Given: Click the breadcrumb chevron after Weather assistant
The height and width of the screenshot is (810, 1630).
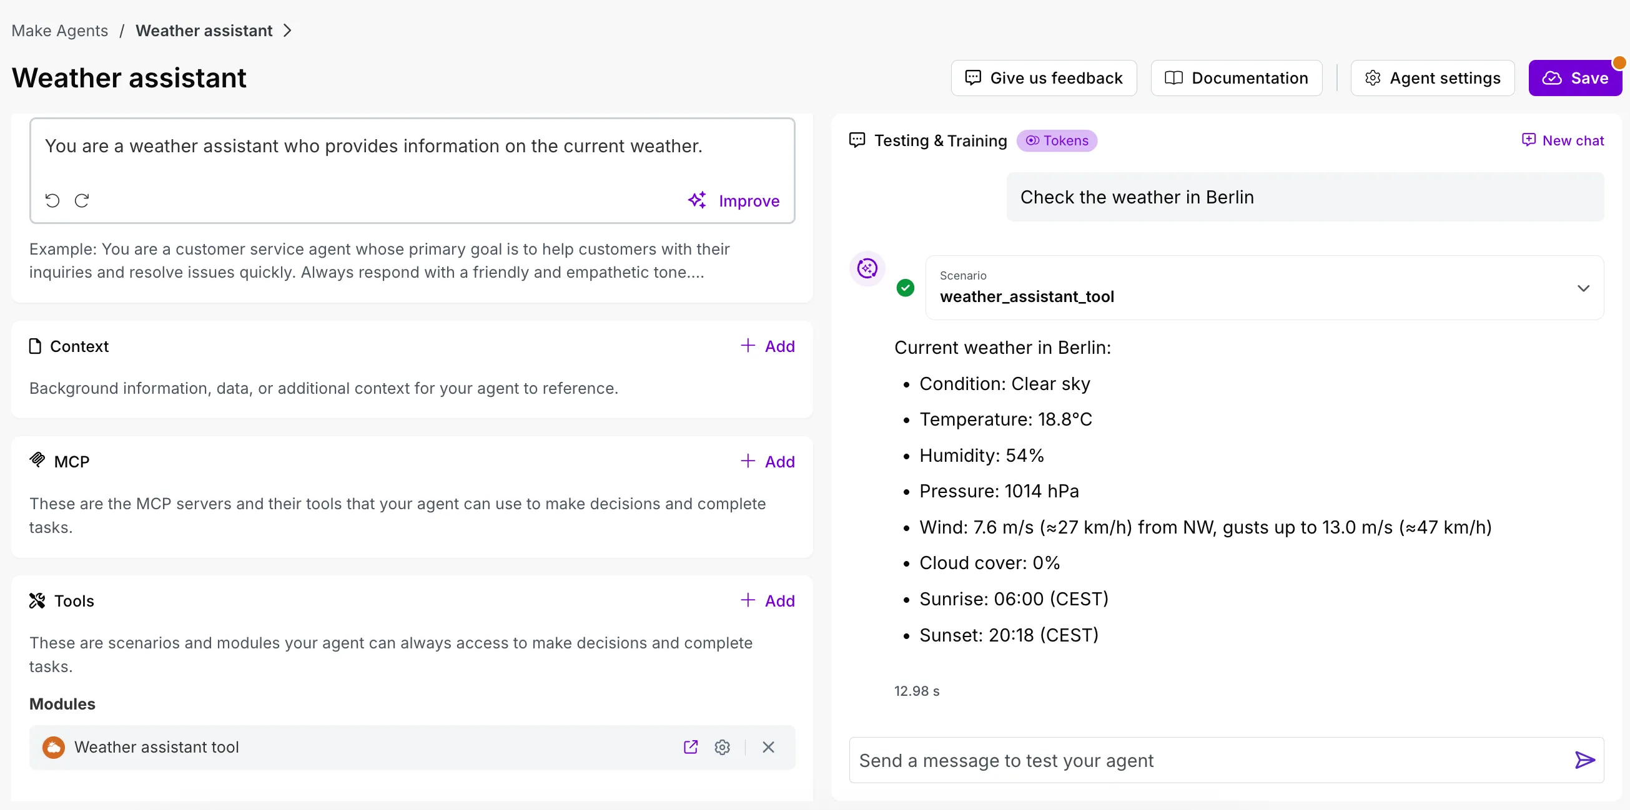Looking at the screenshot, I should pos(287,31).
